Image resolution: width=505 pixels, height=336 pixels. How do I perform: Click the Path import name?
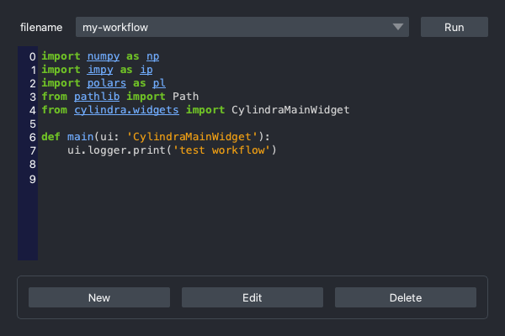185,97
